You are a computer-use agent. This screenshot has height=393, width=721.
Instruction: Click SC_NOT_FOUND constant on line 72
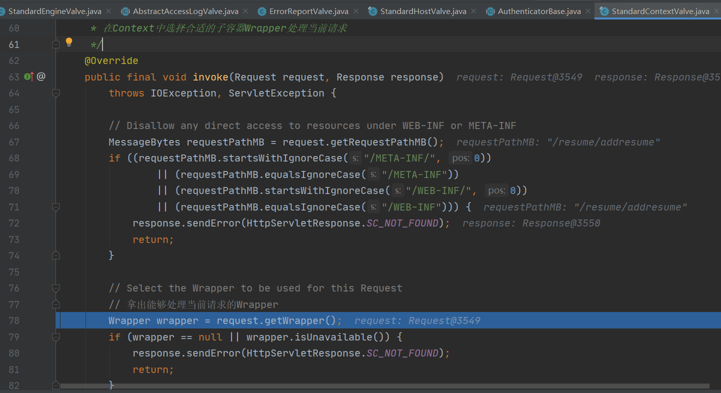(x=402, y=223)
